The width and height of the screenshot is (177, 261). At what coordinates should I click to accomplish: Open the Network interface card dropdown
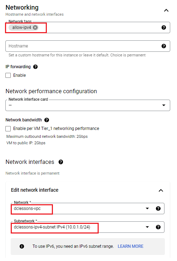coord(88,105)
